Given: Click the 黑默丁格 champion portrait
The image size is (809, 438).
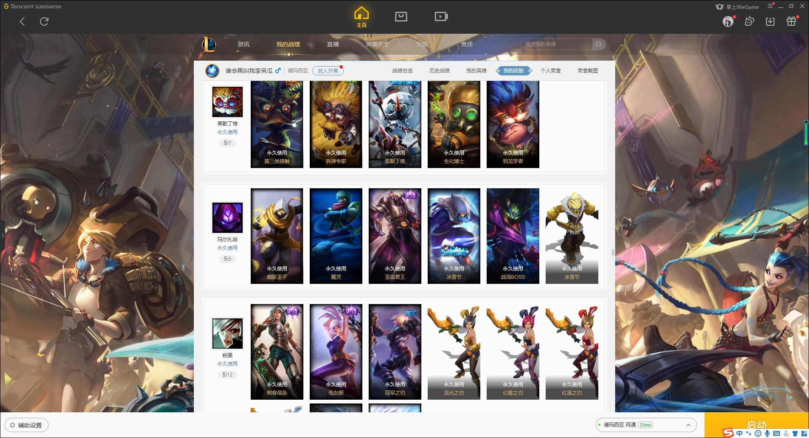Looking at the screenshot, I should [228, 102].
